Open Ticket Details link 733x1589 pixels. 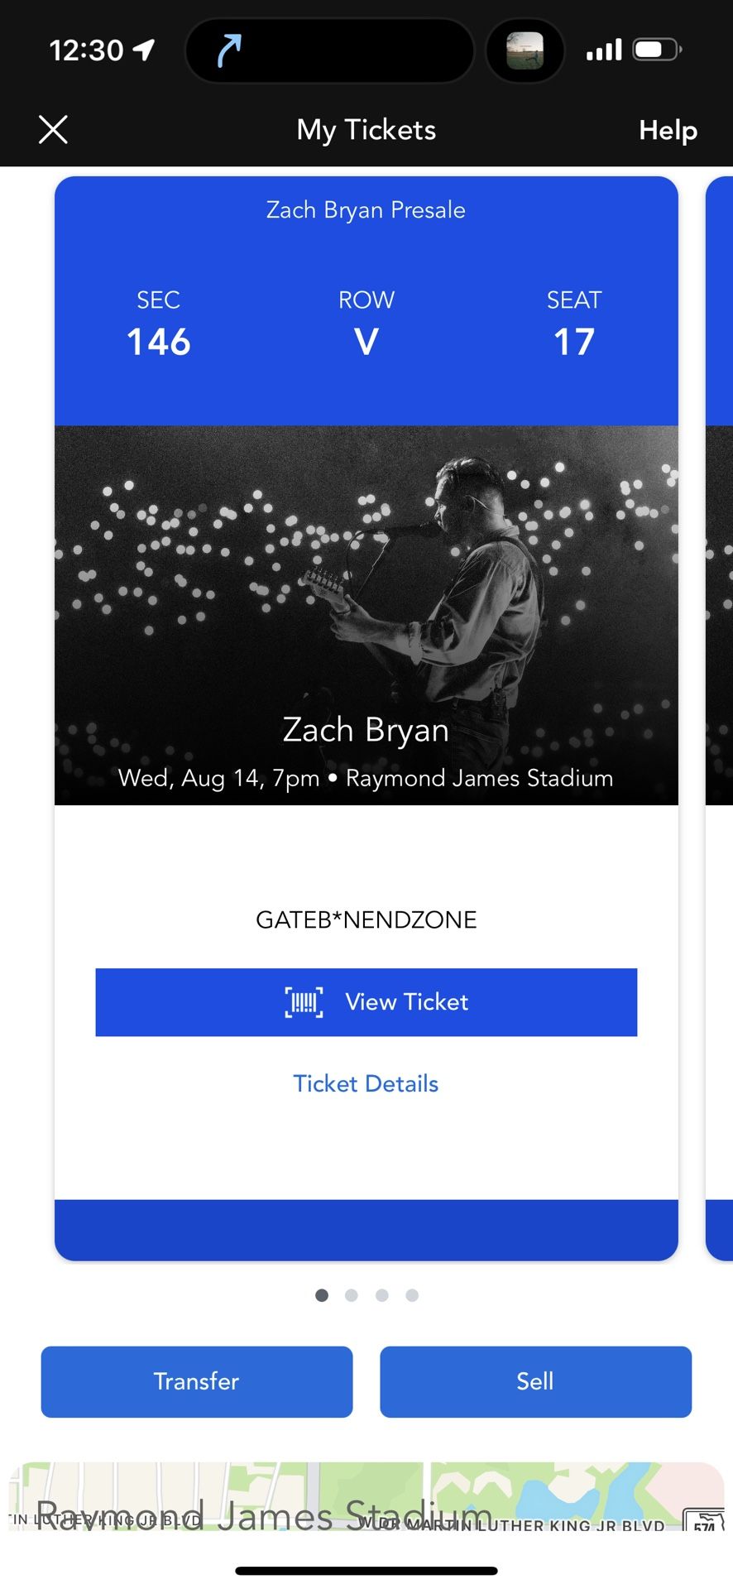click(366, 1084)
